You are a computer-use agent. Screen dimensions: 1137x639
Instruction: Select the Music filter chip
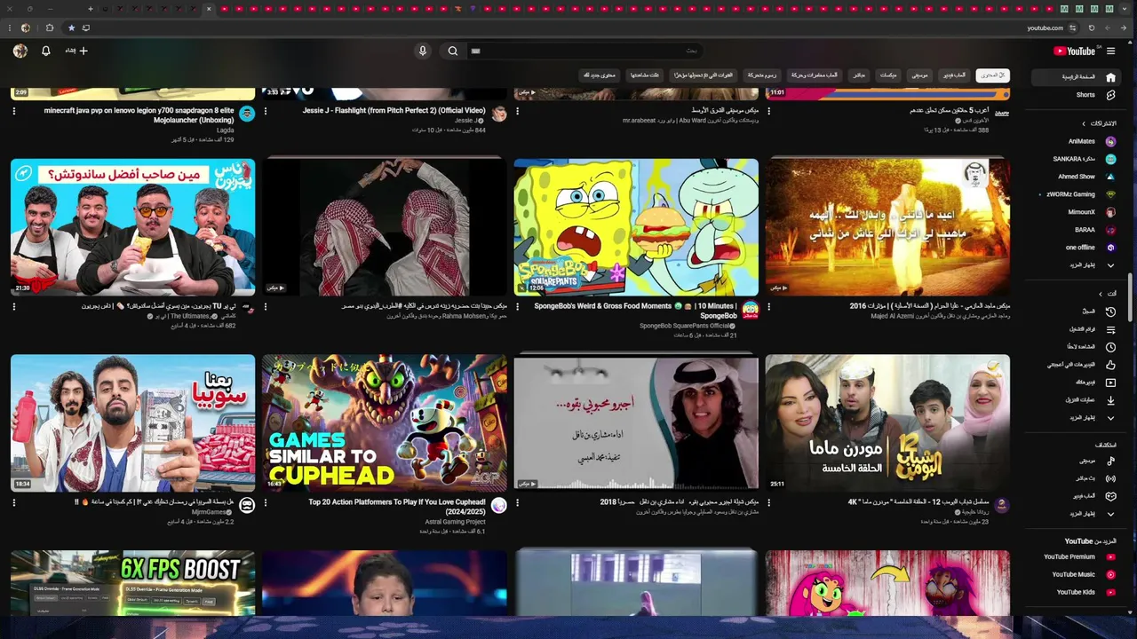(919, 75)
